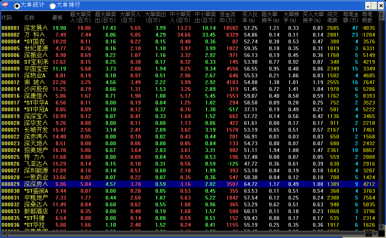Select stock *ST盛润A
386x238 pixels.
36,191
